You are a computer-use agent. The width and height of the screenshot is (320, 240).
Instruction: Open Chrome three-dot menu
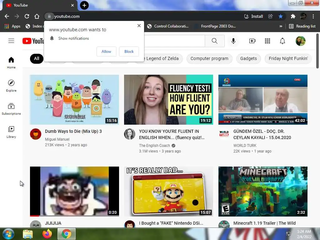point(313,16)
